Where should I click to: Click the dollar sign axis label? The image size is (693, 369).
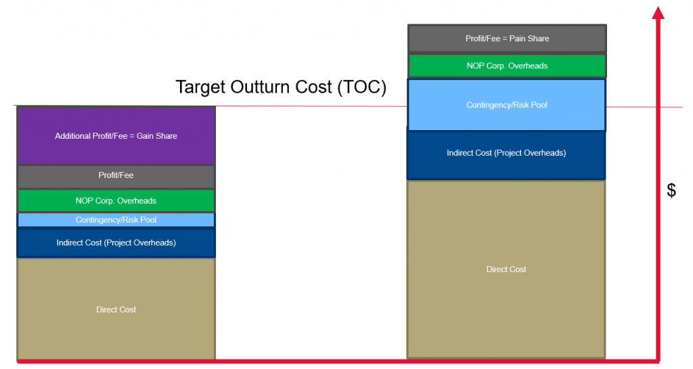pos(671,190)
